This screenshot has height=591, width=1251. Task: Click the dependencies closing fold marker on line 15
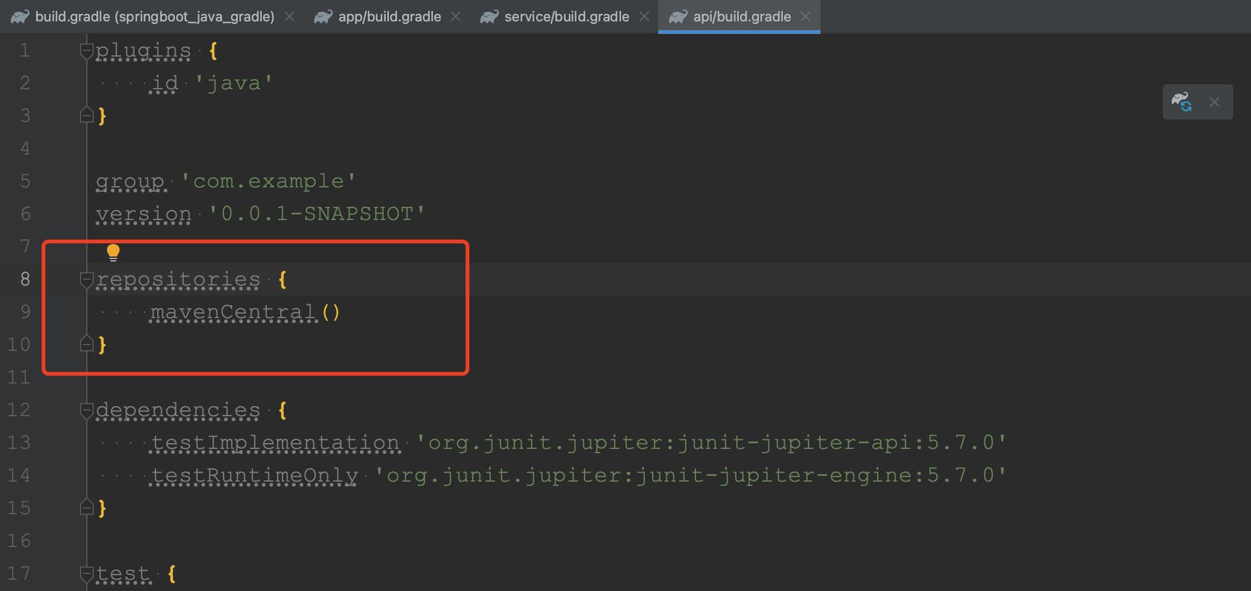coord(87,507)
